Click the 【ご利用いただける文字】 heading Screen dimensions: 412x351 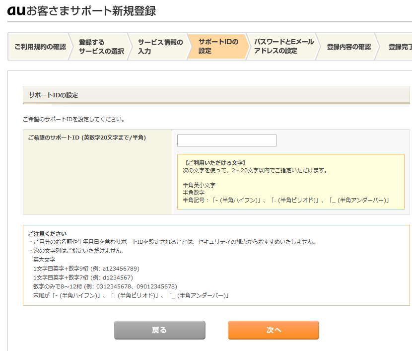tap(214, 163)
